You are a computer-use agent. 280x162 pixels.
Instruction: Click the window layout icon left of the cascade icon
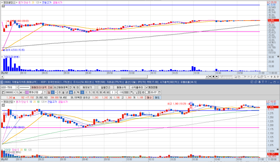tap(252, 82)
